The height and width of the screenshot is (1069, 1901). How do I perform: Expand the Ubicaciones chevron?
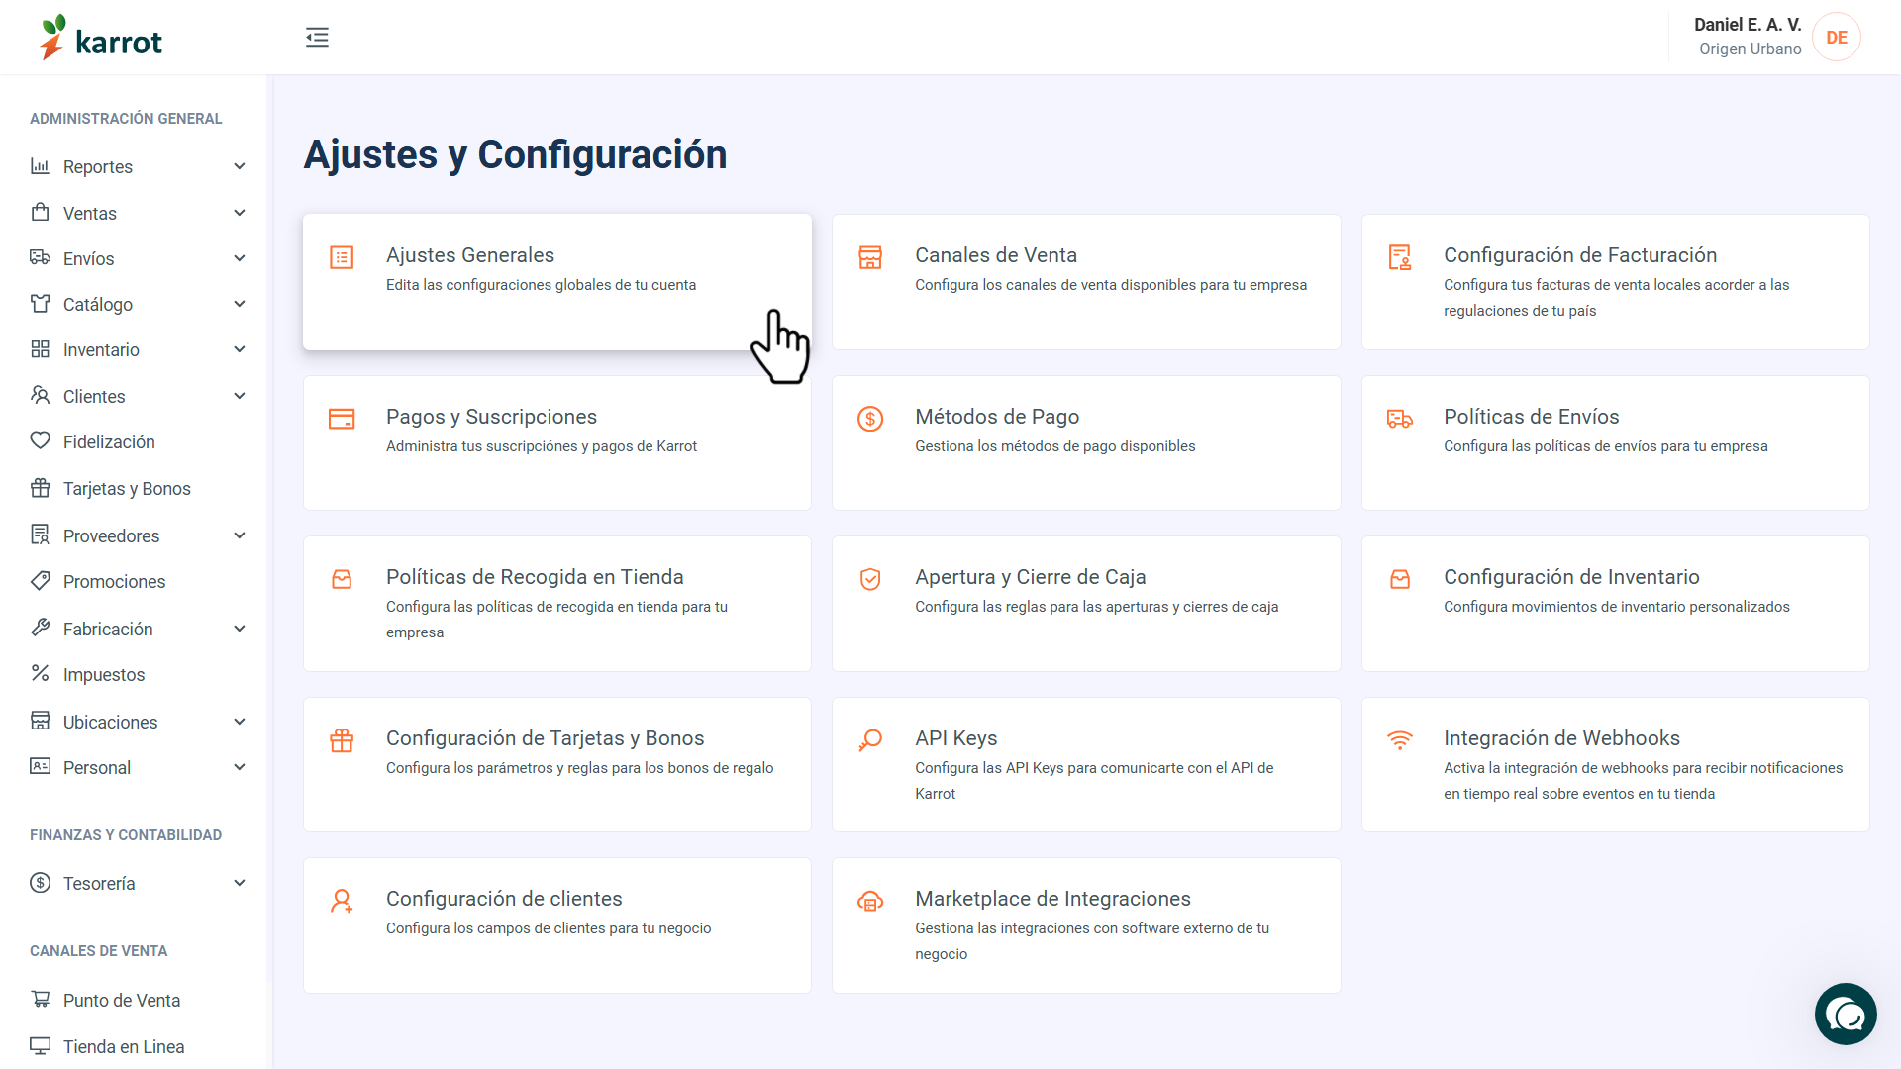click(240, 722)
